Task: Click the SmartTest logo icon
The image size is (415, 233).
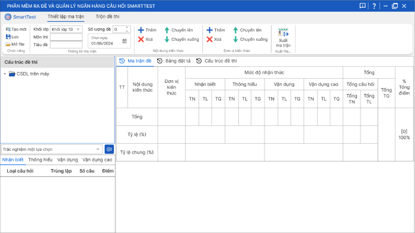Action: [8, 17]
